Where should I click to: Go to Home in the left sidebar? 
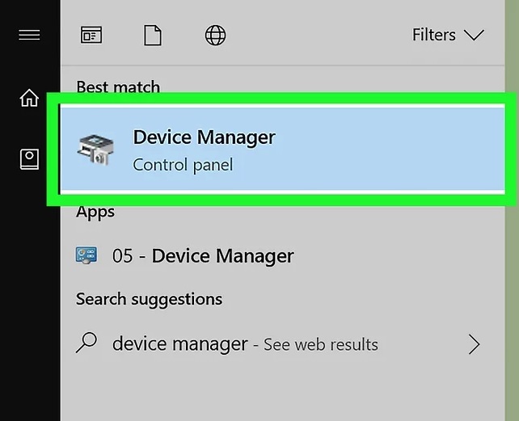[29, 98]
